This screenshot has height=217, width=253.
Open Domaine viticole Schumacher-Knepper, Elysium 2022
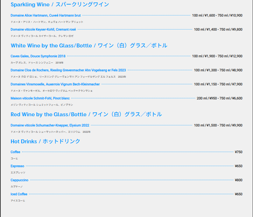coord(50,125)
